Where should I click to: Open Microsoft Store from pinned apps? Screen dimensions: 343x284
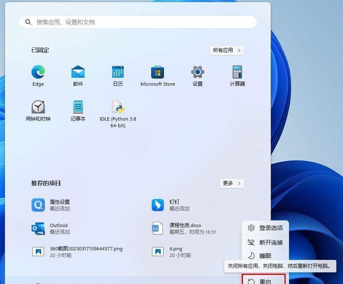coord(158,76)
